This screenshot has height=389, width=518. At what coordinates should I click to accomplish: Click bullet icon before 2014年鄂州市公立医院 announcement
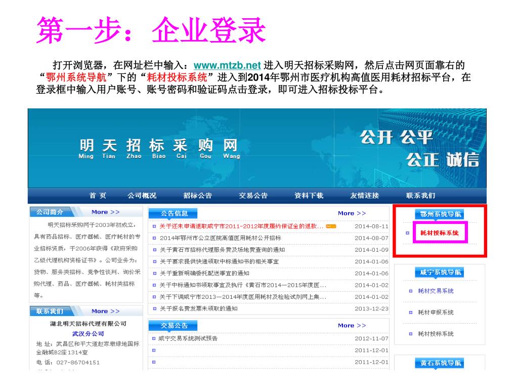tap(154, 238)
